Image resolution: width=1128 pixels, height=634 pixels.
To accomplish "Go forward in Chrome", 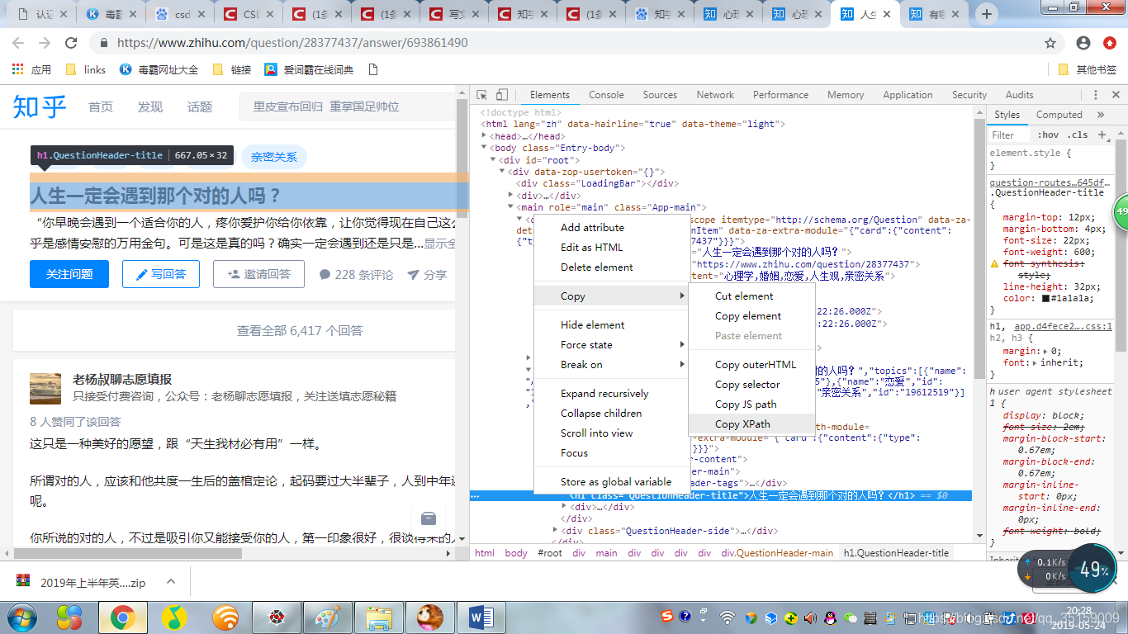I will [45, 43].
